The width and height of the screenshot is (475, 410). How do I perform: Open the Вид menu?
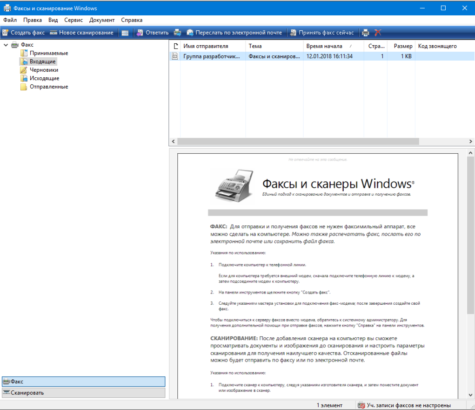[53, 20]
